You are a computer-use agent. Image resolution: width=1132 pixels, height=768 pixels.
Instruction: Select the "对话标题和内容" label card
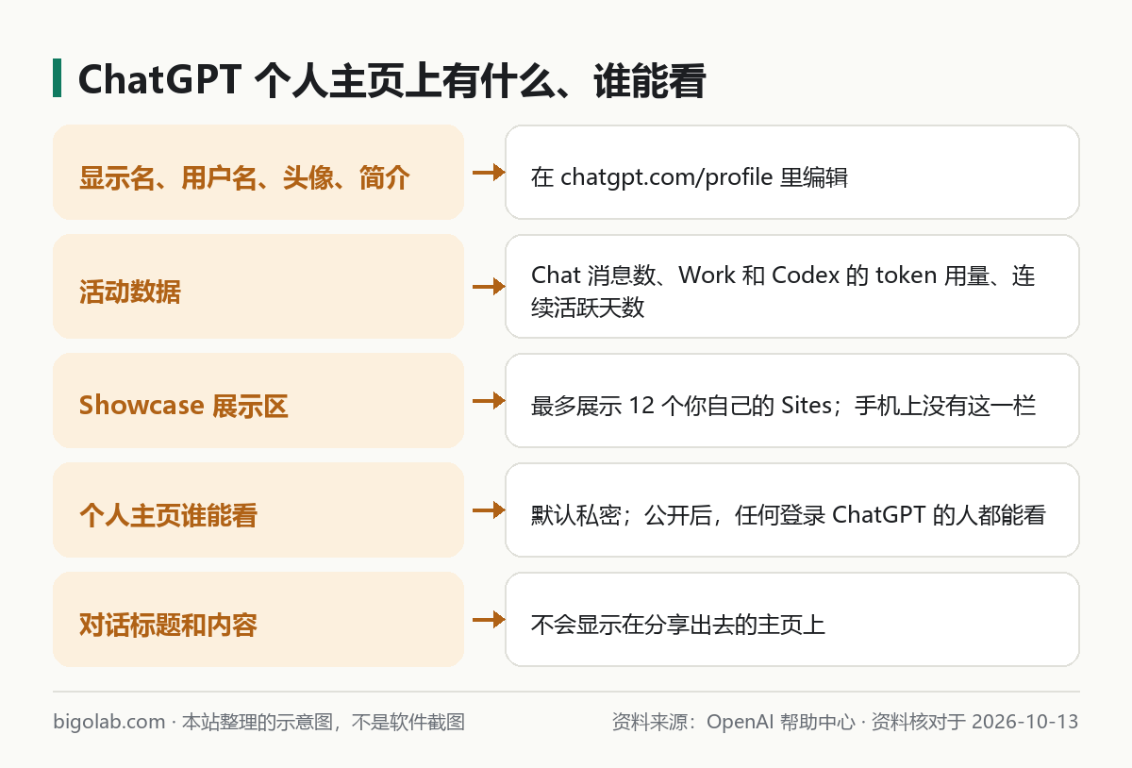pyautogui.click(x=258, y=620)
